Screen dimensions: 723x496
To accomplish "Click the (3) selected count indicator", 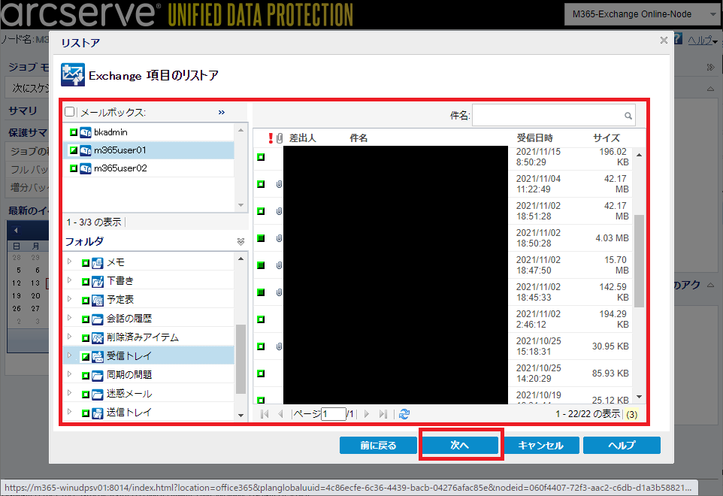I will click(632, 414).
